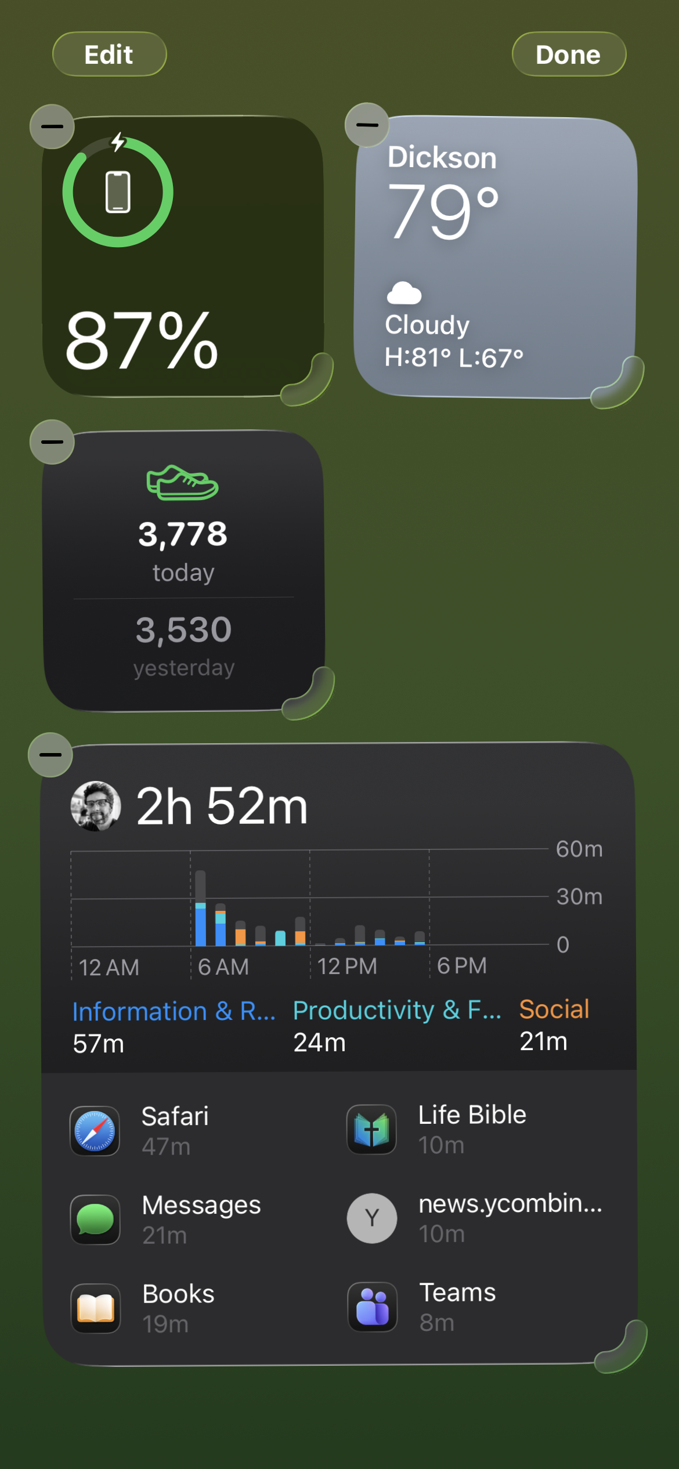Select the Information & R... category
This screenshot has height=1469, width=679.
[174, 1012]
